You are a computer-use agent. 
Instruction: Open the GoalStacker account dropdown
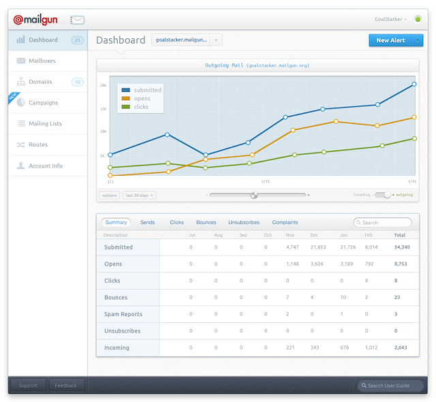click(390, 19)
